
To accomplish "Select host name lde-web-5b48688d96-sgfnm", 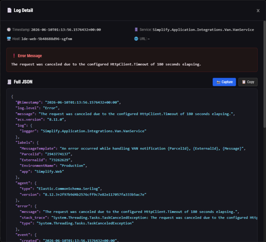I will pyautogui.click(x=47, y=39).
